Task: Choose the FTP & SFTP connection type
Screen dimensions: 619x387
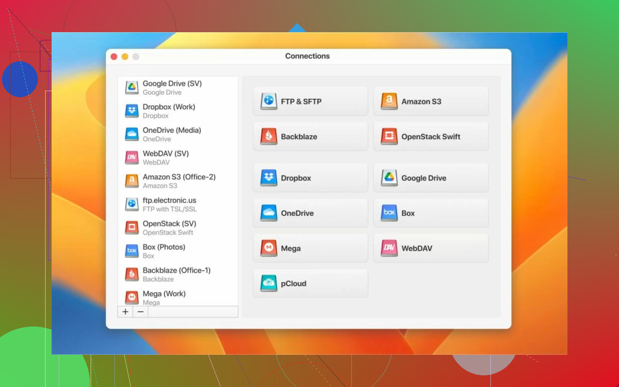Action: tap(310, 102)
